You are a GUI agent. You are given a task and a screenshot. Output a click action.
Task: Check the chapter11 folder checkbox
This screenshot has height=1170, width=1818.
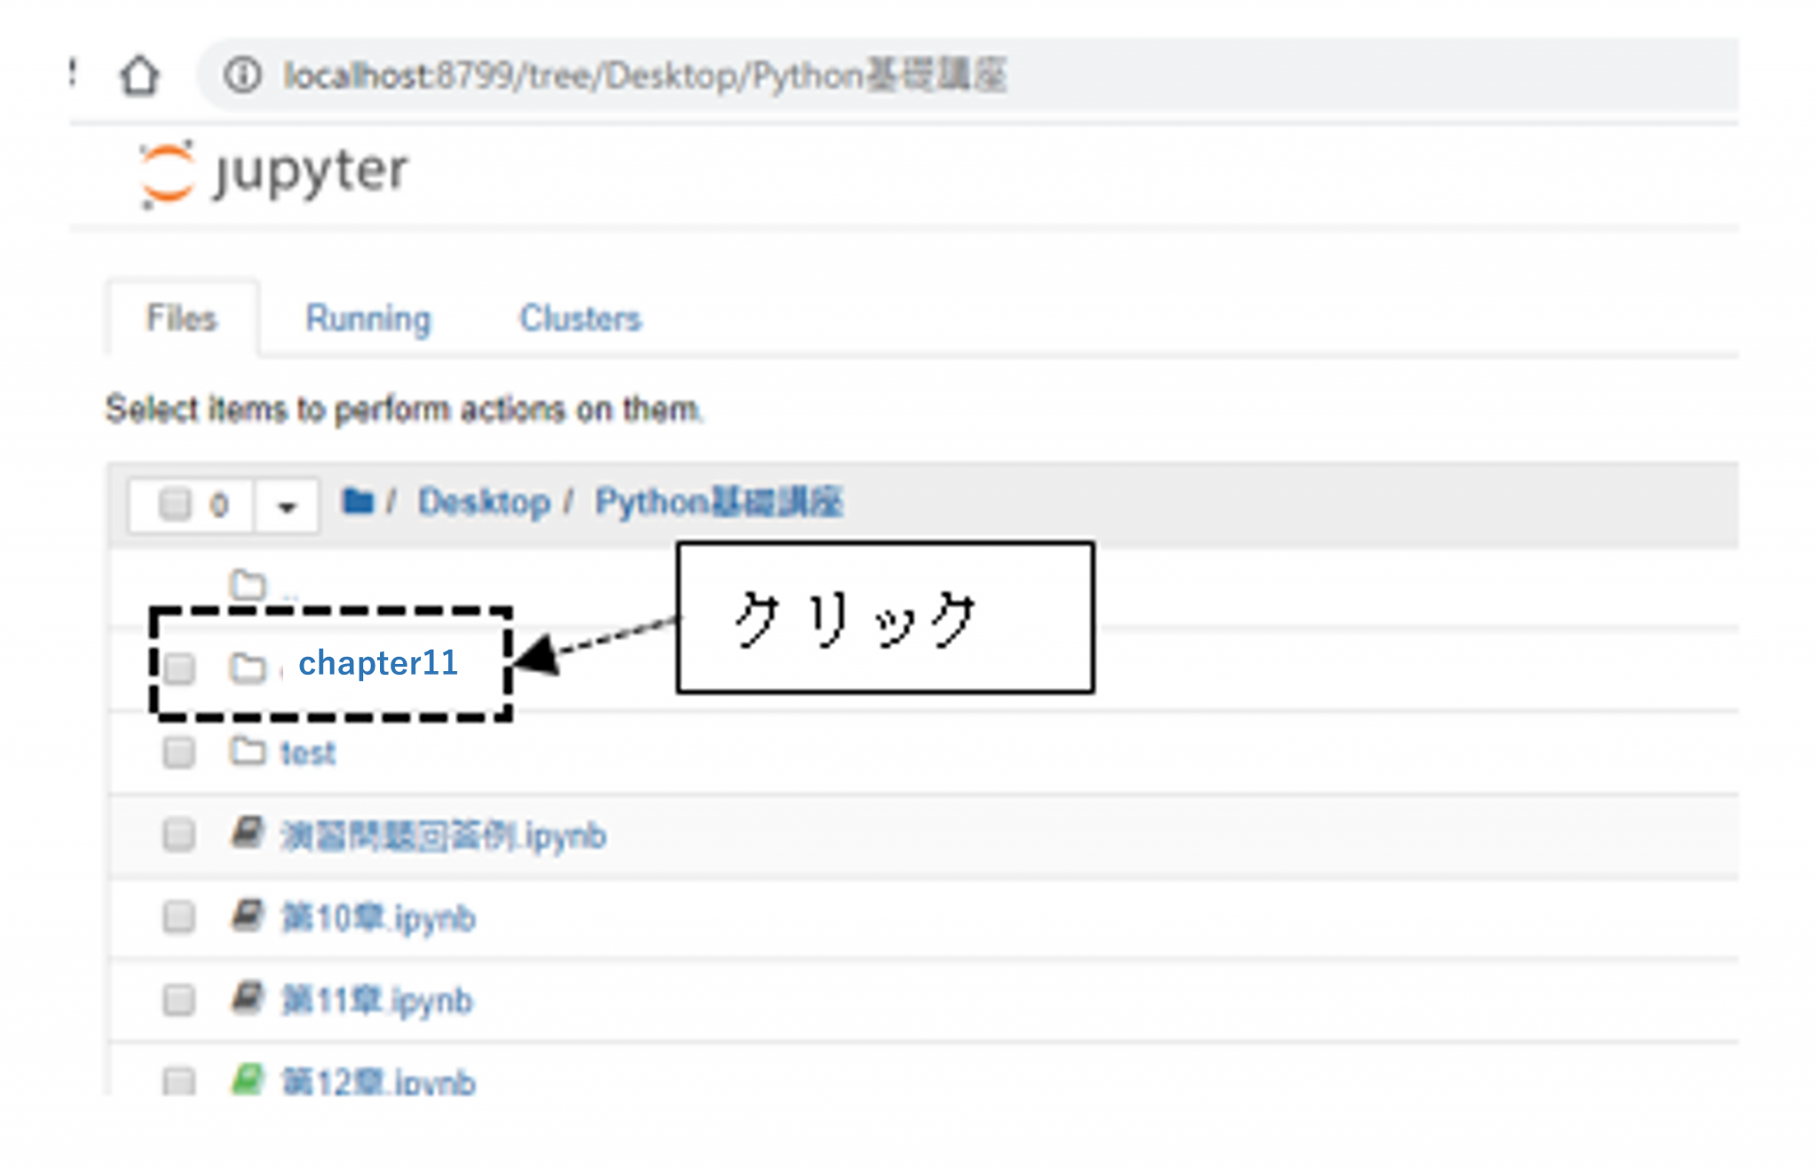tap(179, 668)
